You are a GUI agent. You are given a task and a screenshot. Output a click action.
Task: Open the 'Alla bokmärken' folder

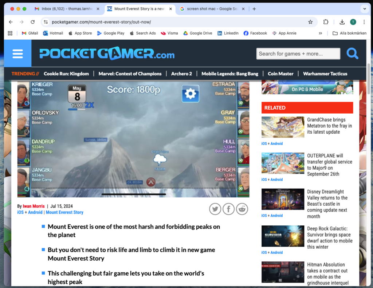click(x=349, y=33)
